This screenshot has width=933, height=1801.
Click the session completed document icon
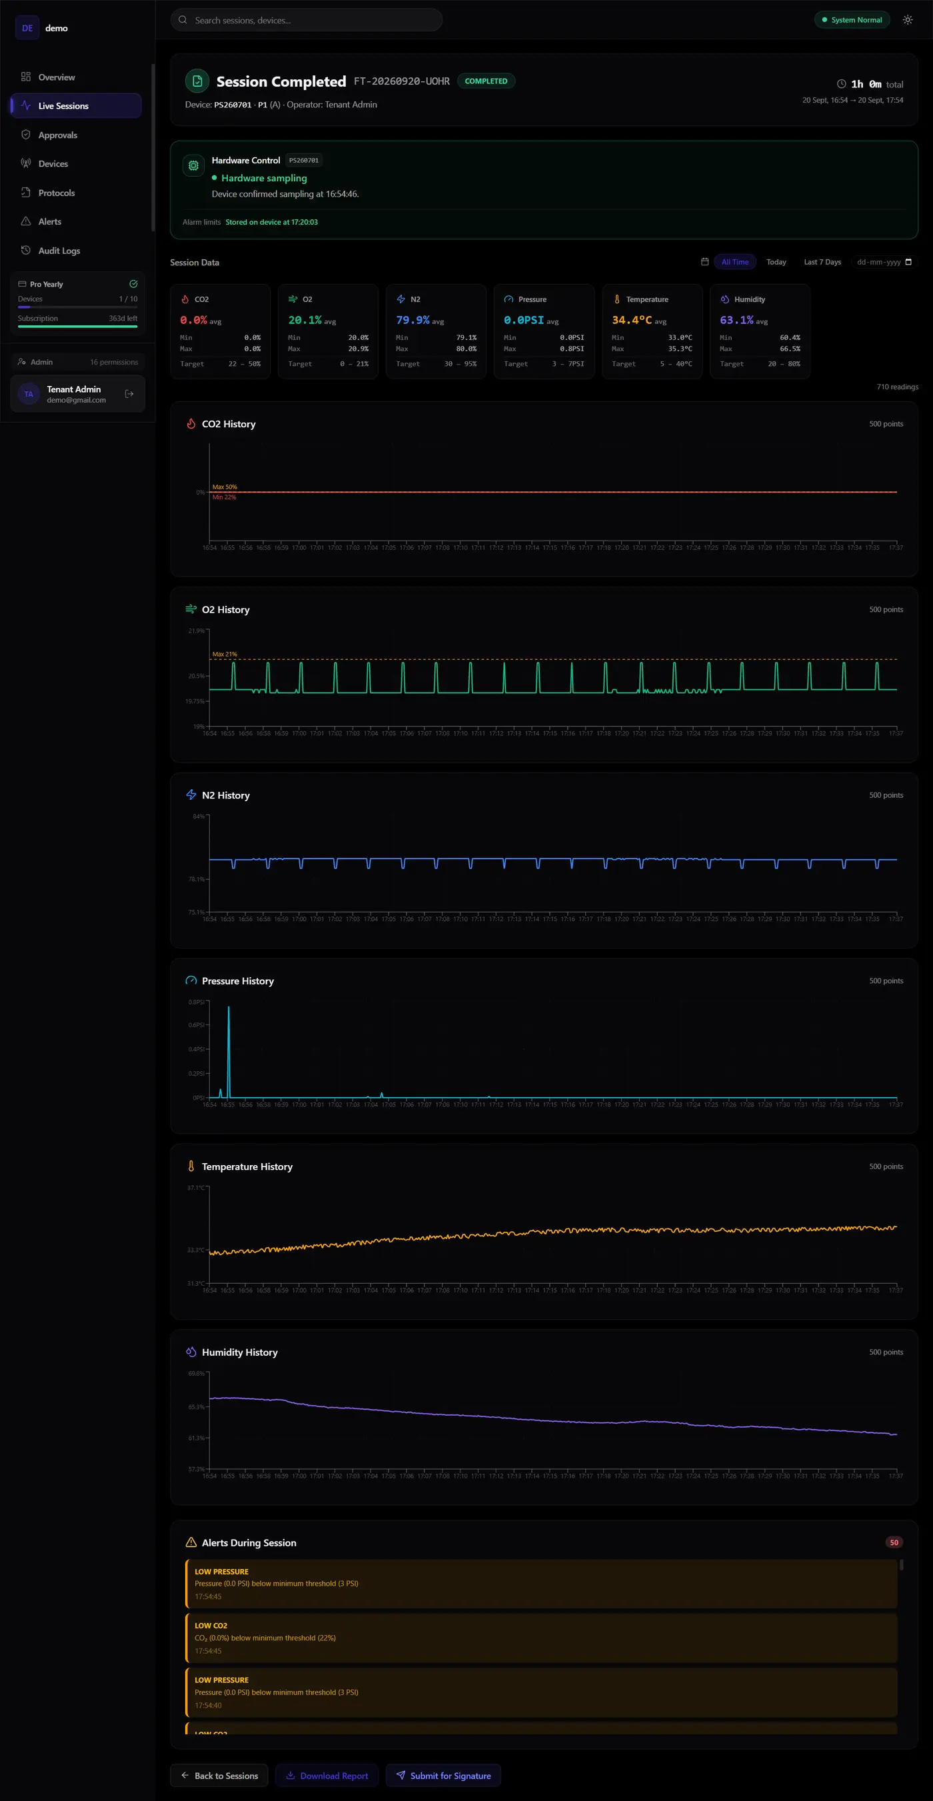[x=197, y=81]
